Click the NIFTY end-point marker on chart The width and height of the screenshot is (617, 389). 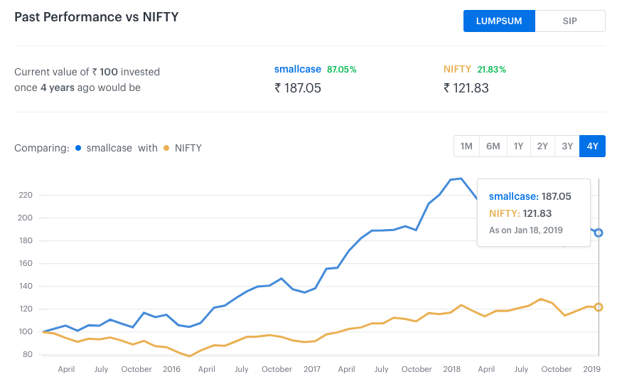pyautogui.click(x=599, y=307)
